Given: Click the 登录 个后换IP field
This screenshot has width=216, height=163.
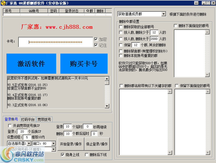Looking at the screenshot, I should coord(22,131).
